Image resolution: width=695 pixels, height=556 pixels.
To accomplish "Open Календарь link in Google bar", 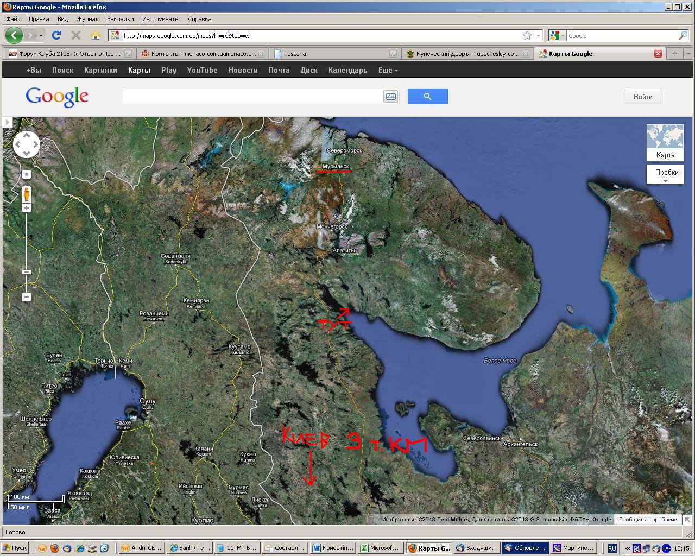I will click(x=347, y=70).
